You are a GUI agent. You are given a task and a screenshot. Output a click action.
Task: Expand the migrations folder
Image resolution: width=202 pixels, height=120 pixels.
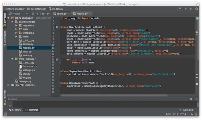[16, 26]
